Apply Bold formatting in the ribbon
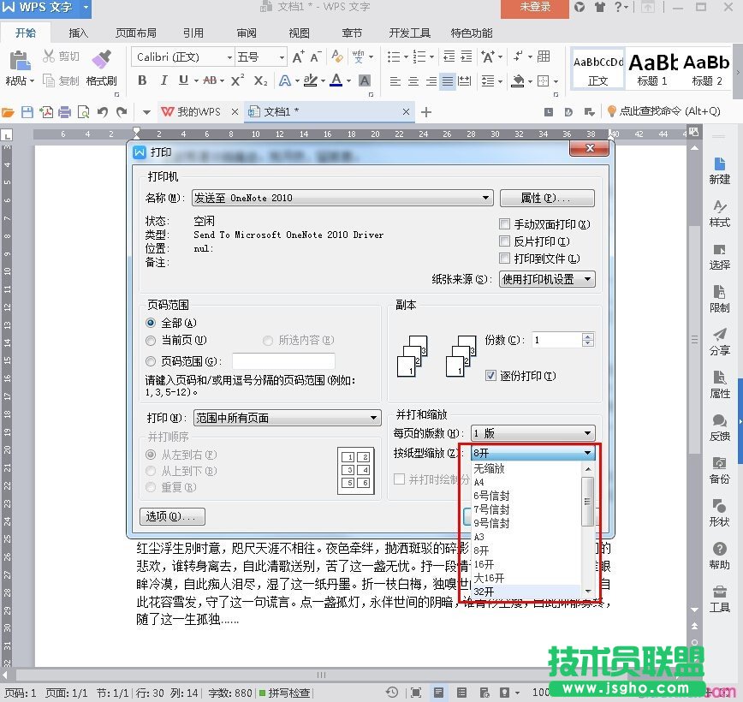The image size is (743, 702). pyautogui.click(x=143, y=80)
